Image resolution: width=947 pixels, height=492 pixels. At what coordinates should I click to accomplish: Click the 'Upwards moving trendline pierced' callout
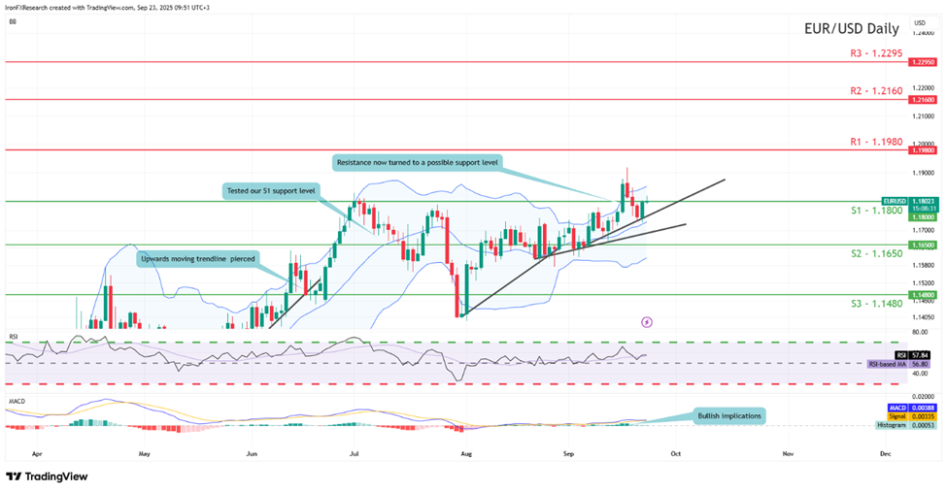197,259
